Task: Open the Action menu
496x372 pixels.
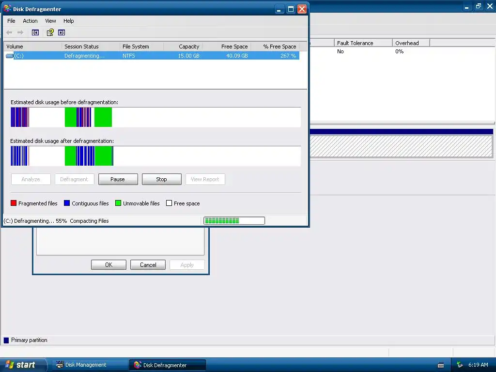Action: (30, 21)
